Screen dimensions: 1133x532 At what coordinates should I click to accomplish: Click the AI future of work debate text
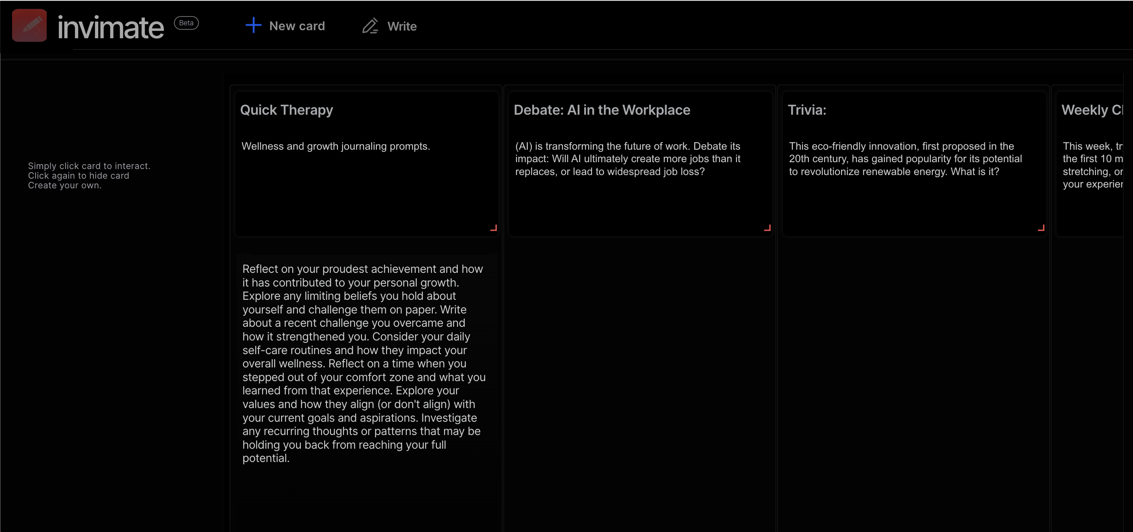628,159
